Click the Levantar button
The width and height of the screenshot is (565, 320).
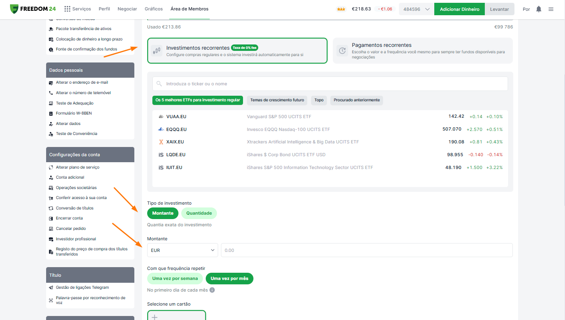[500, 9]
